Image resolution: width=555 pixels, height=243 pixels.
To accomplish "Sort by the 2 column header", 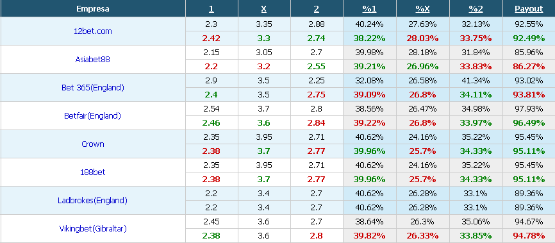I will coord(317,9).
